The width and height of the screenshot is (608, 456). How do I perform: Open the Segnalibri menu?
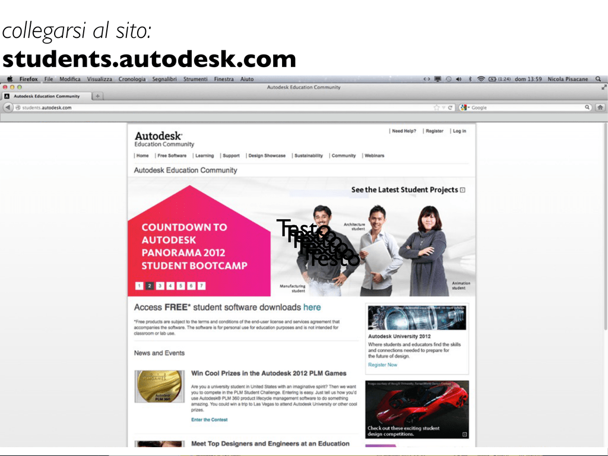click(164, 79)
